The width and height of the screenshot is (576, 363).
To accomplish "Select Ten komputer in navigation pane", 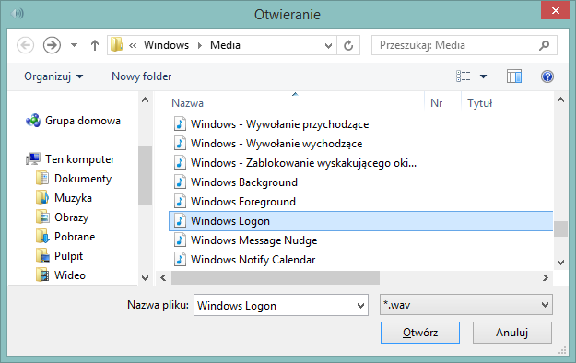I will [x=79, y=159].
